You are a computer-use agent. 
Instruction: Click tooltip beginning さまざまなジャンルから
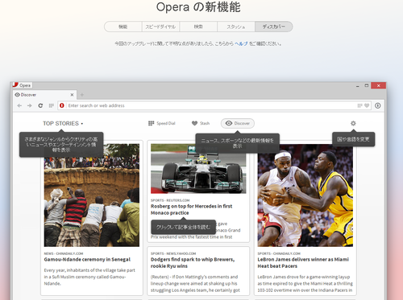click(x=61, y=145)
